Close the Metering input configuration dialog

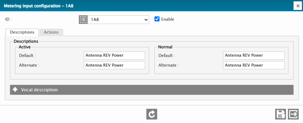coord(297,6)
